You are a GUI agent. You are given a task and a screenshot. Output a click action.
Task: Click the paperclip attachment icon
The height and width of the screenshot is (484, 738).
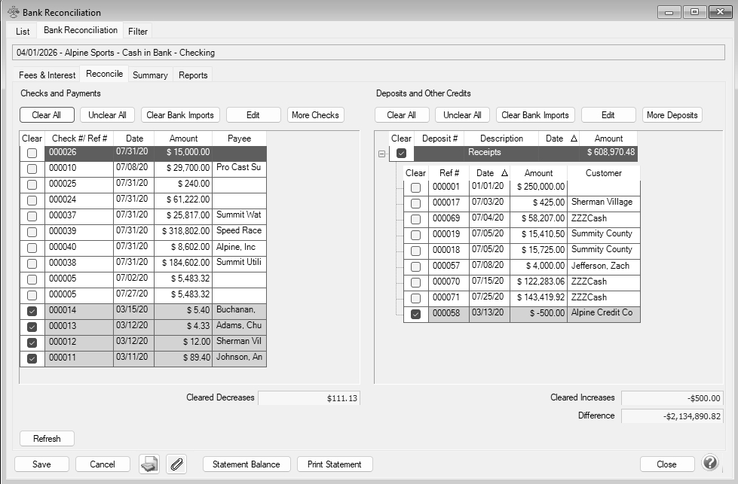(176, 464)
